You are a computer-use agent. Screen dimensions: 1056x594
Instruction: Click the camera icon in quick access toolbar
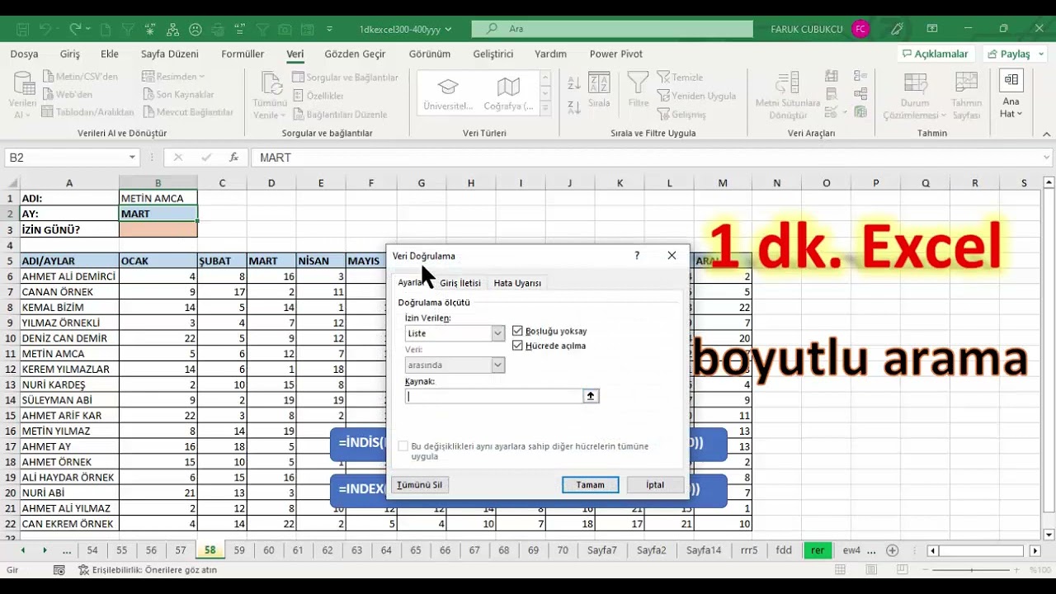285,29
